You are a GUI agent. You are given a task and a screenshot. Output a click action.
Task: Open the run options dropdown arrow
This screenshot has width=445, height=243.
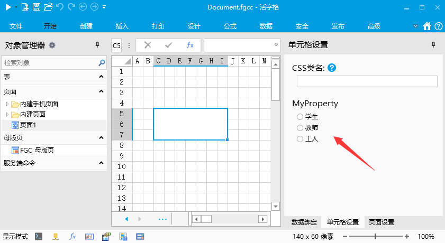(x=16, y=7)
